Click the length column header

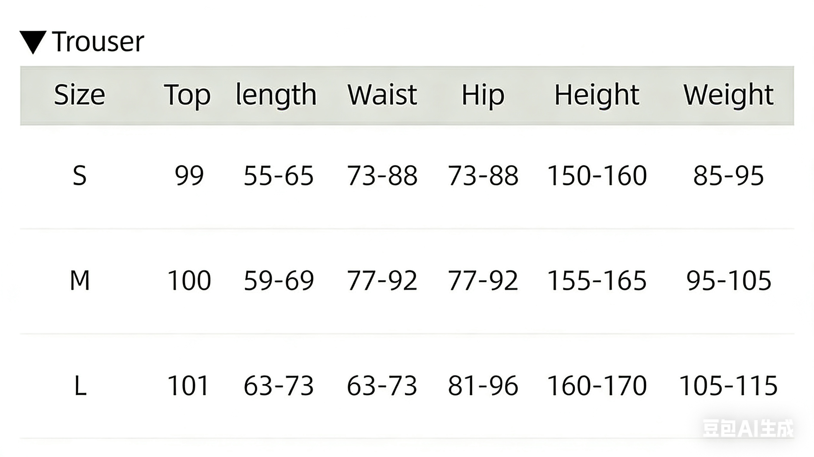(x=276, y=95)
